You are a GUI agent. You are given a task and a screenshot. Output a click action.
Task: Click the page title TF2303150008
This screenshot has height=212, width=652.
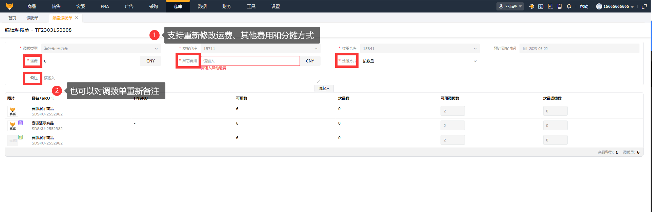(x=53, y=30)
